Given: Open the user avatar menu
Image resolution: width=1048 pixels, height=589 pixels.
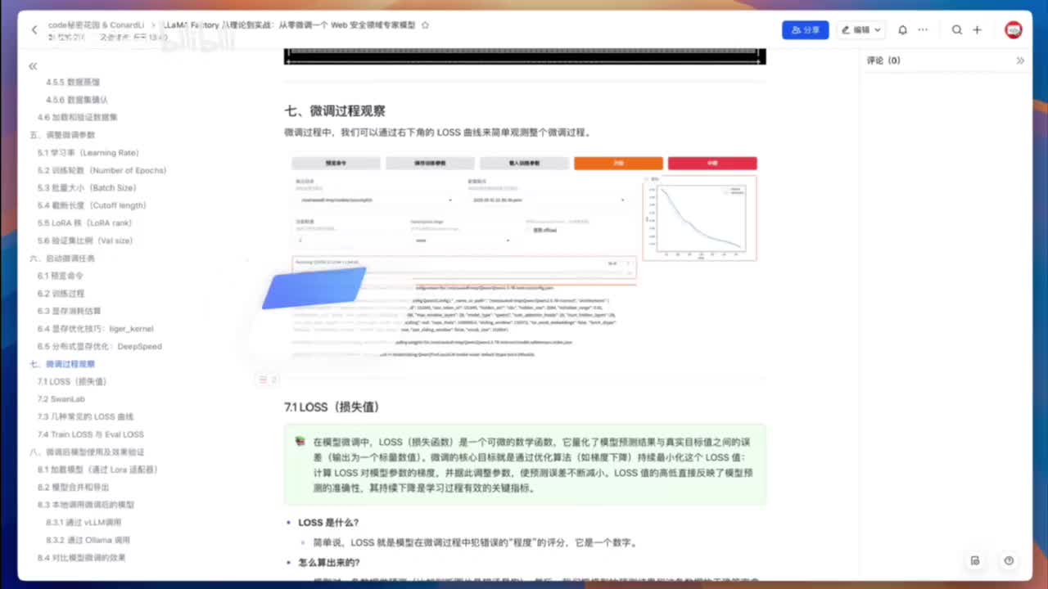Looking at the screenshot, I should pyautogui.click(x=1014, y=29).
